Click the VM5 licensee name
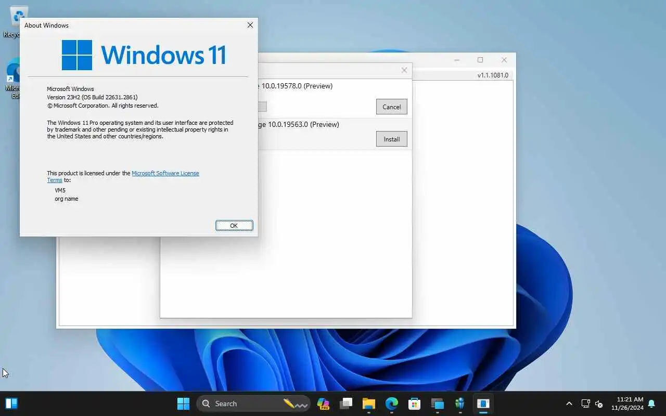Screen dimensions: 666x416 coord(60,190)
